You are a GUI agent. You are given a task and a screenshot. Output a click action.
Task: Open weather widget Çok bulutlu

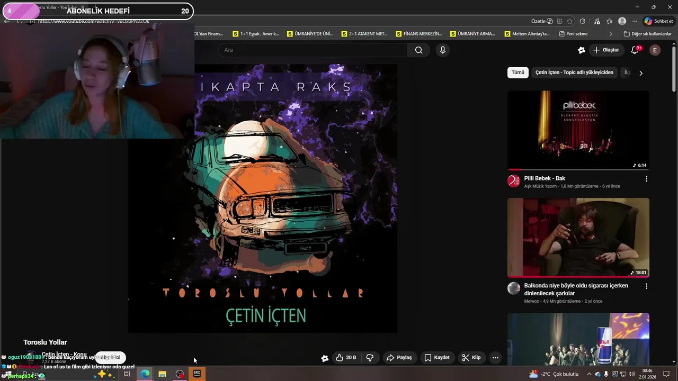pyautogui.click(x=554, y=374)
